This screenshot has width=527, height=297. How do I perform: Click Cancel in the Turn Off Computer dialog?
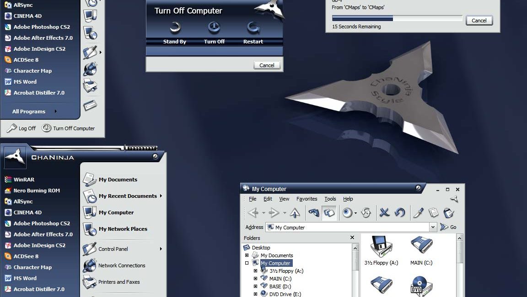267,65
